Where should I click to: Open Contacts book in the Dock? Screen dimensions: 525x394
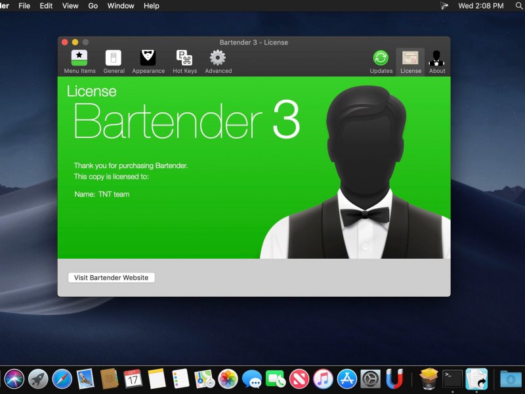[x=109, y=379]
